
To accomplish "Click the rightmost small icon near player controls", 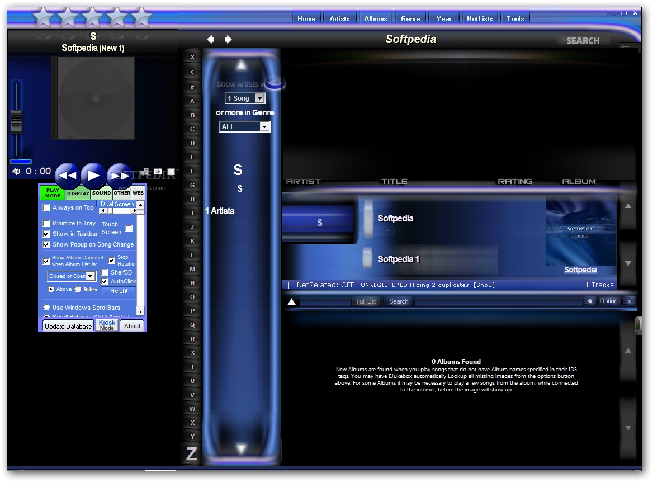I will [x=171, y=171].
